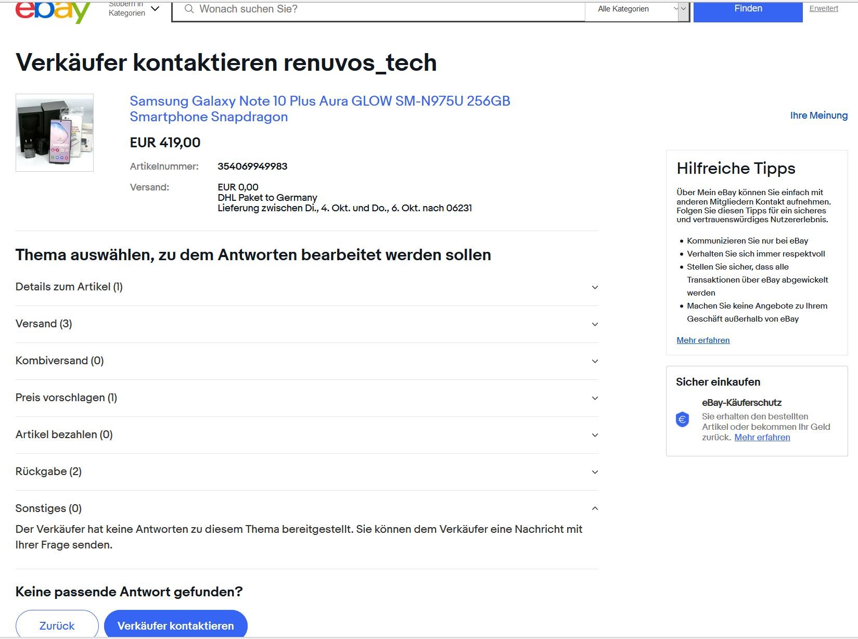Click the Lieferung zwischen Di., 4. Okt. text
The image size is (858, 639).
pyautogui.click(x=344, y=208)
